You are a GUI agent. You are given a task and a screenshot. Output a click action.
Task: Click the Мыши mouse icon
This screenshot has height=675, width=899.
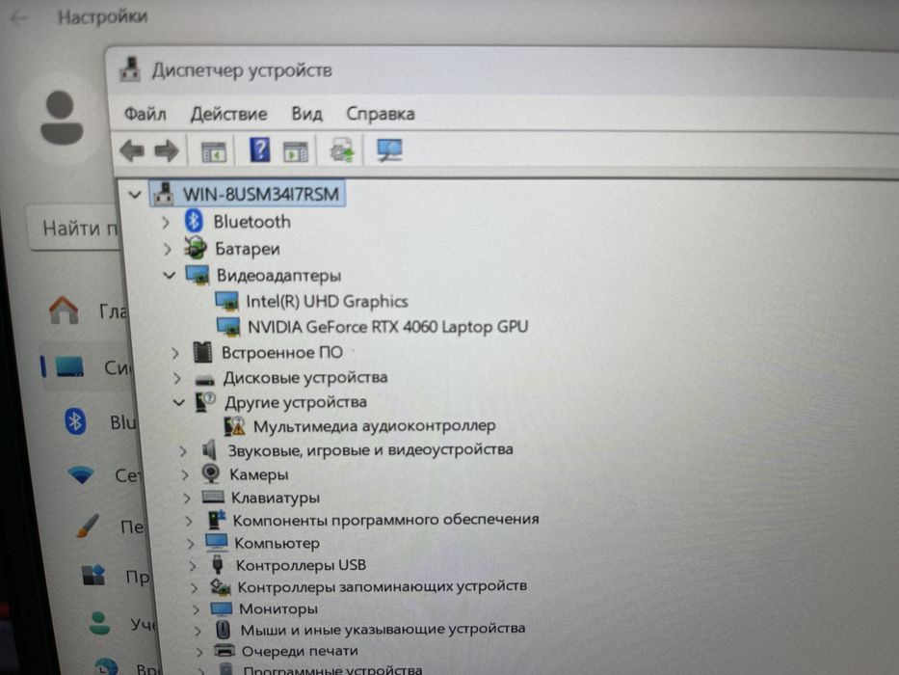pyautogui.click(x=223, y=630)
